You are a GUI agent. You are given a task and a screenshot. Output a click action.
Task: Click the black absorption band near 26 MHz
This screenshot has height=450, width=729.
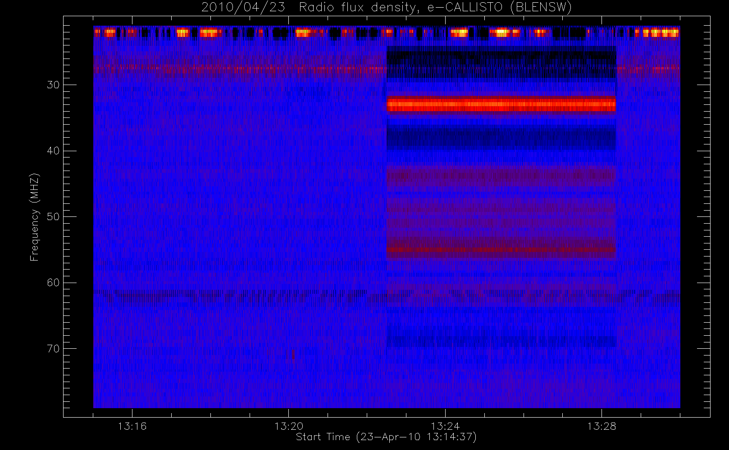pos(501,63)
